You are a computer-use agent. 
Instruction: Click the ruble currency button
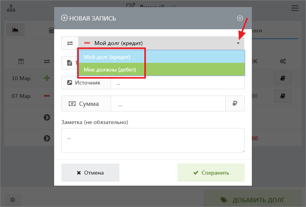(x=235, y=104)
